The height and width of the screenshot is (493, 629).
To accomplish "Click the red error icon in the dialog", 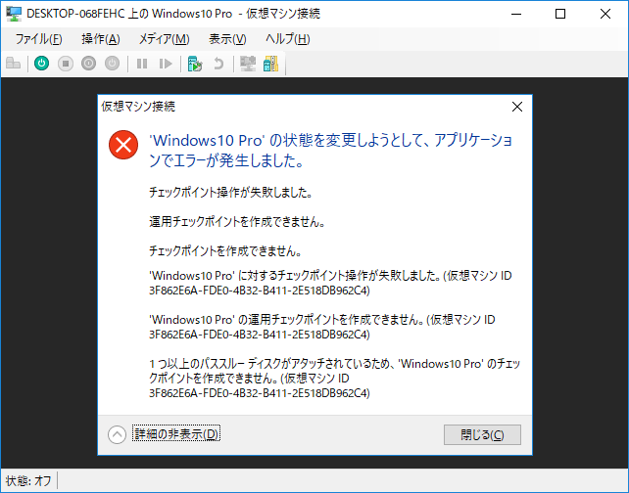I will coord(123,145).
